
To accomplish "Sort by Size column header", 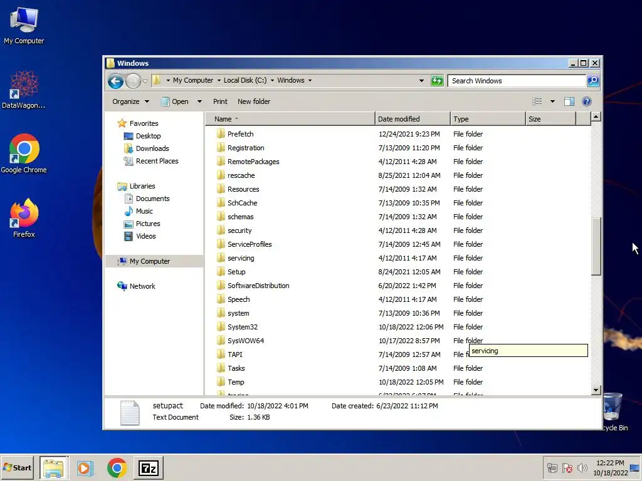I will click(x=550, y=119).
